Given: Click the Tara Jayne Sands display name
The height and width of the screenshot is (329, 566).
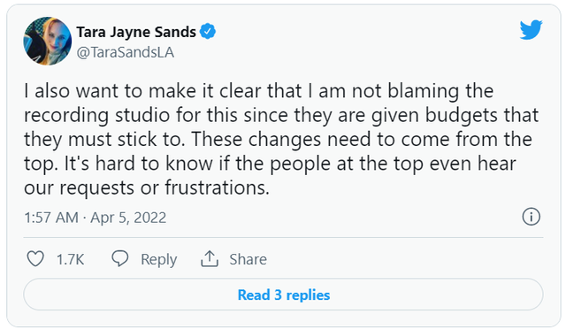Looking at the screenshot, I should 136,32.
